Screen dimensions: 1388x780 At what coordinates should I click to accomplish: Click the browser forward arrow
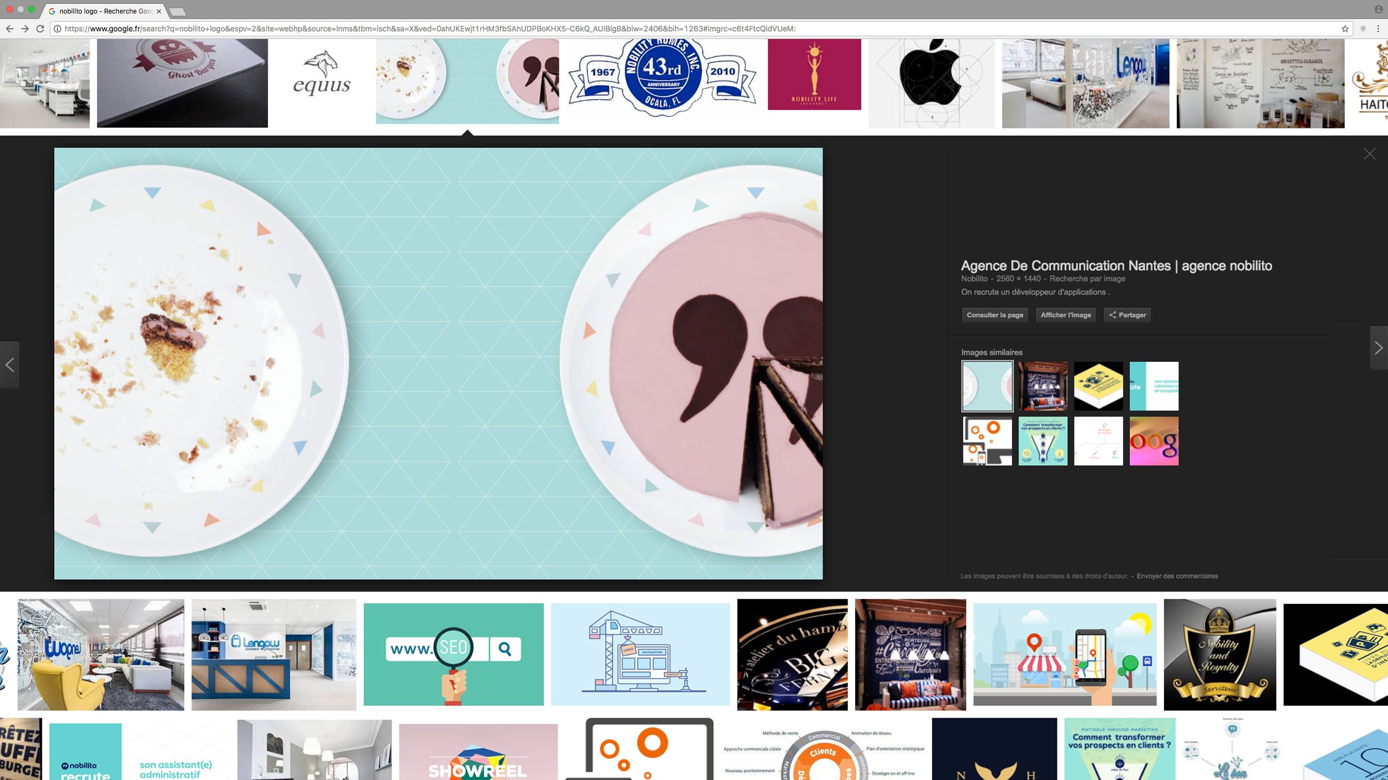pos(24,29)
